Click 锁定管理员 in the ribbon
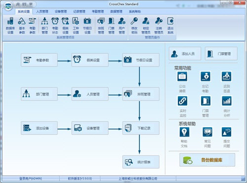This screenshot has height=183, width=247. click(146, 26)
